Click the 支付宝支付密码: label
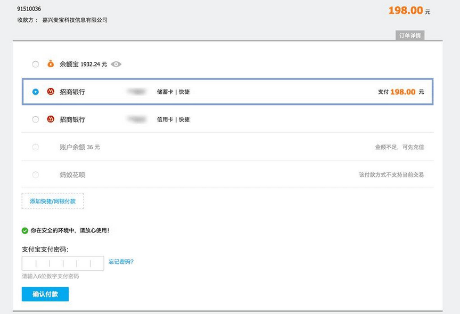460x314 pixels. (x=45, y=249)
